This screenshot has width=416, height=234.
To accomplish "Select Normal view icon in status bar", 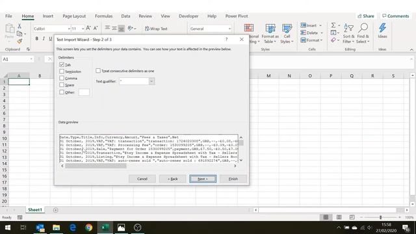I will coord(326,217).
